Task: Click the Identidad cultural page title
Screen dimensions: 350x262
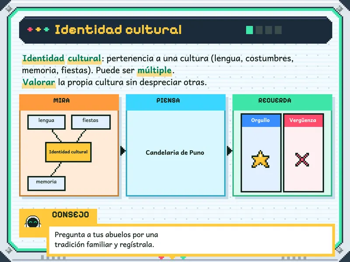Action: (x=118, y=29)
